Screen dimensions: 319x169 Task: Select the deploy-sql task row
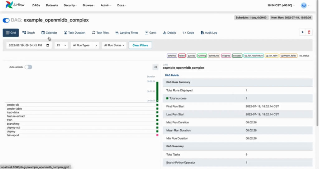point(81,127)
